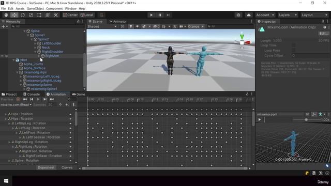Click the Hierarchy search field
Image resolution: width=331 pixels, height=186 pixels.
(48, 26)
